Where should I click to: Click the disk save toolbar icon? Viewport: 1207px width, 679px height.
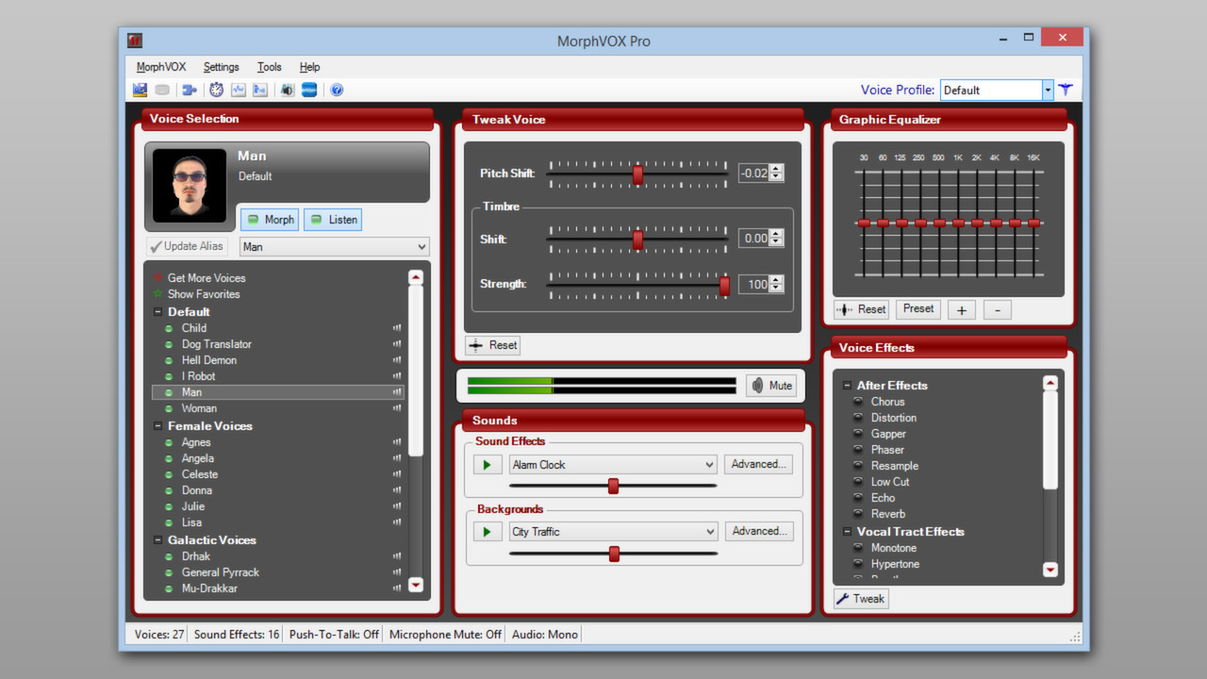click(x=140, y=90)
